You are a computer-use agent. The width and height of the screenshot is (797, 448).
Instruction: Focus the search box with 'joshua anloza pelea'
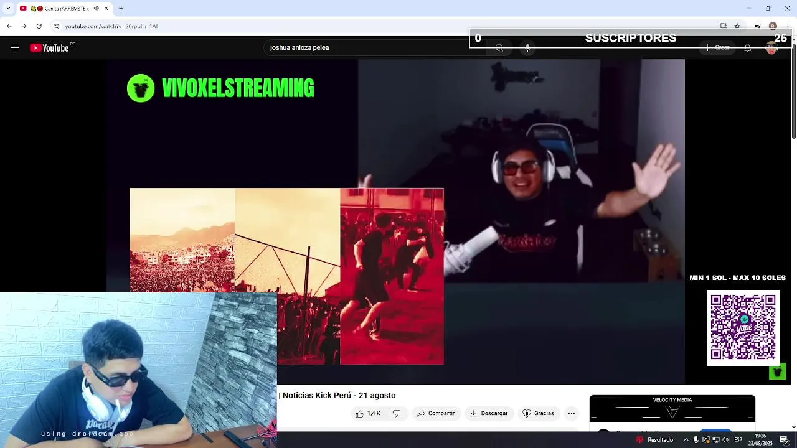[375, 48]
